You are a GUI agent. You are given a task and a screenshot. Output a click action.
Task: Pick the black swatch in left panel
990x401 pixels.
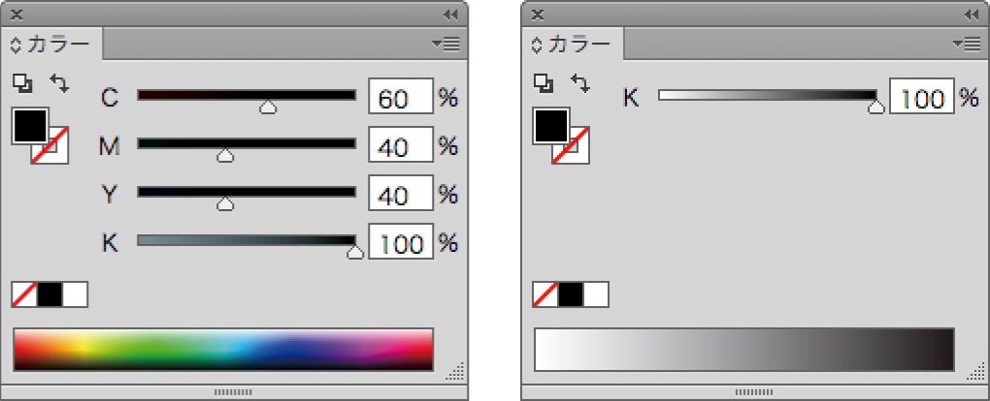pos(49,294)
